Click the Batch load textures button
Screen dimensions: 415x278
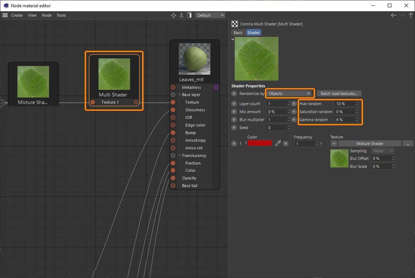click(x=339, y=94)
